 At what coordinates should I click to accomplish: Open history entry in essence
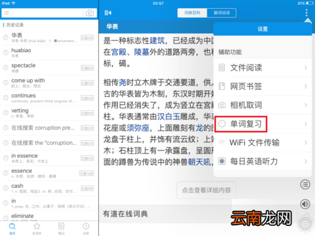point(49,158)
